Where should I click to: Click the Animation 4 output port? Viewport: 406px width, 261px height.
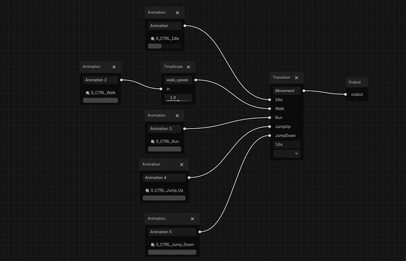(x=189, y=178)
